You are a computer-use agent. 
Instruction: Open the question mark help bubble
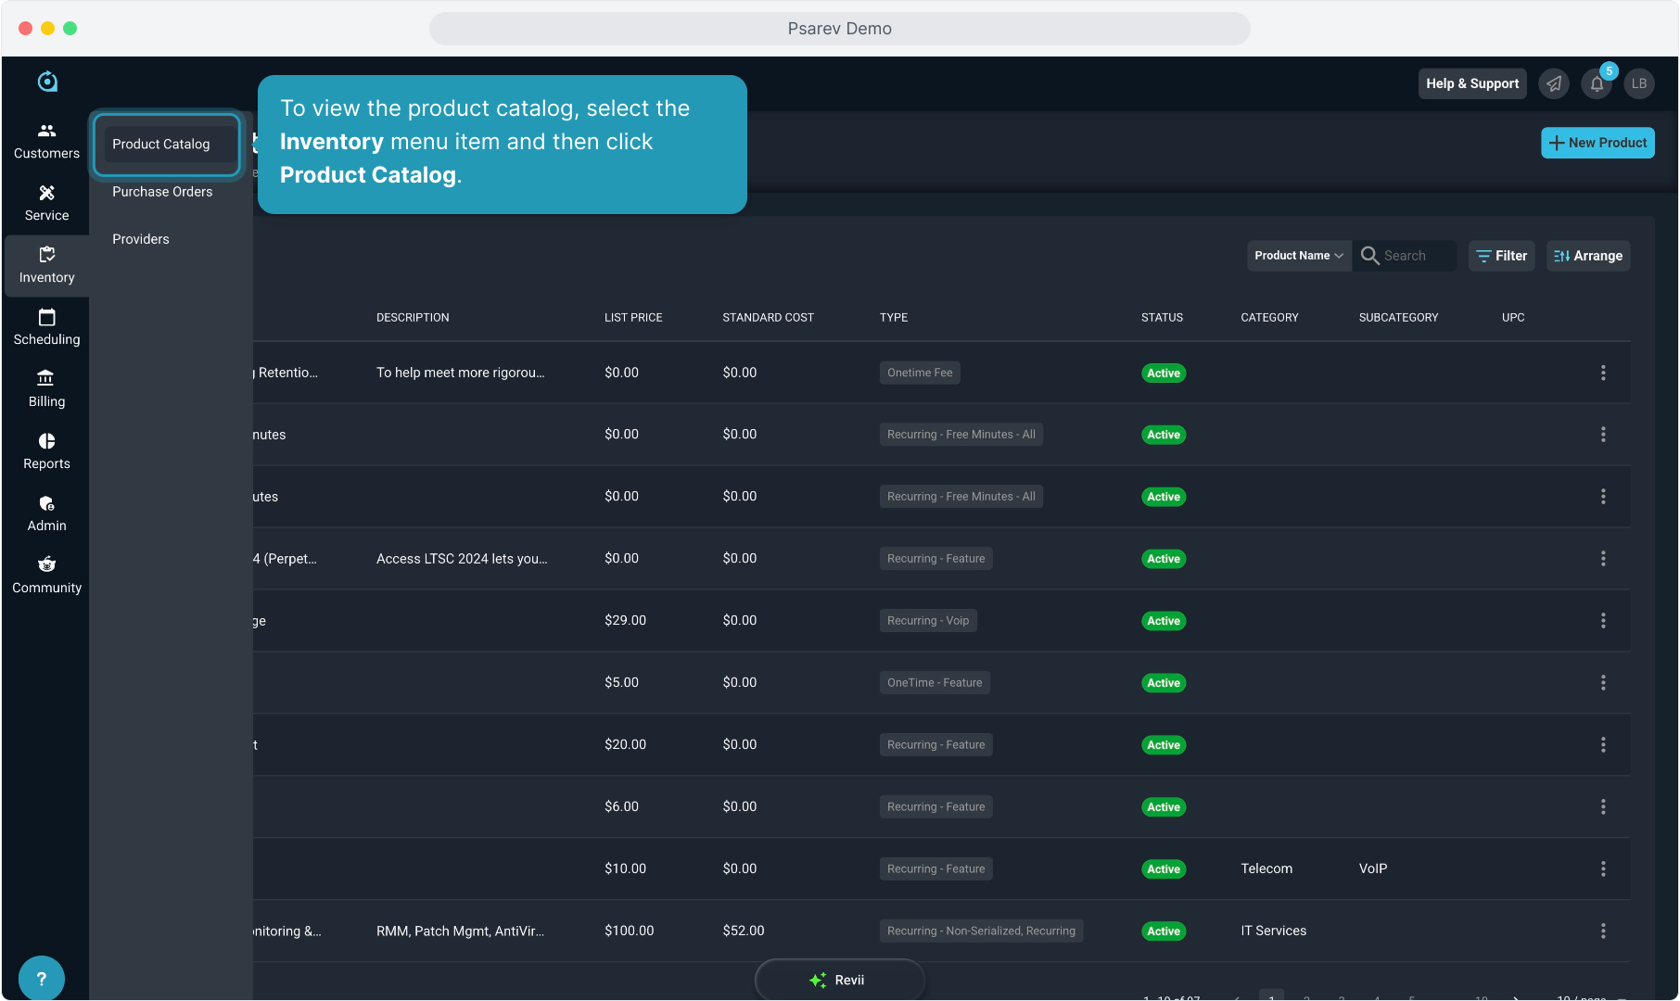coord(41,978)
